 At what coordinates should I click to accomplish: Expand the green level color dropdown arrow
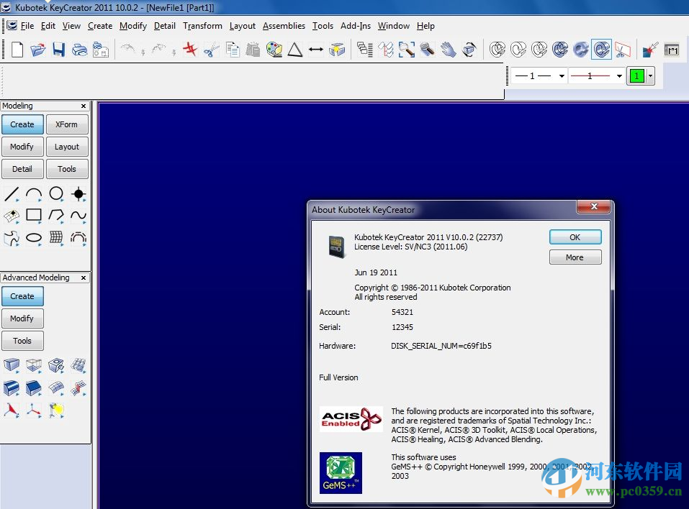click(x=650, y=76)
